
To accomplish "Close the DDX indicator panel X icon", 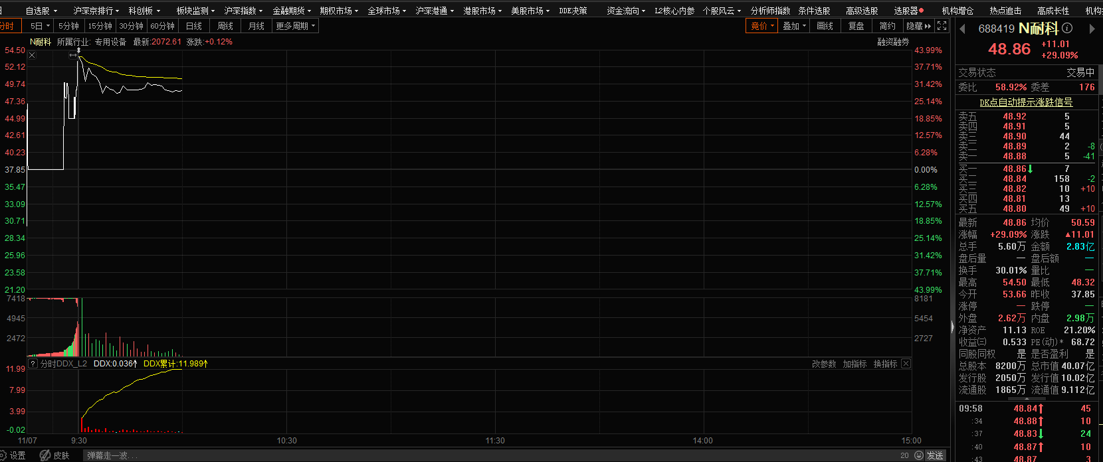I will pos(906,364).
